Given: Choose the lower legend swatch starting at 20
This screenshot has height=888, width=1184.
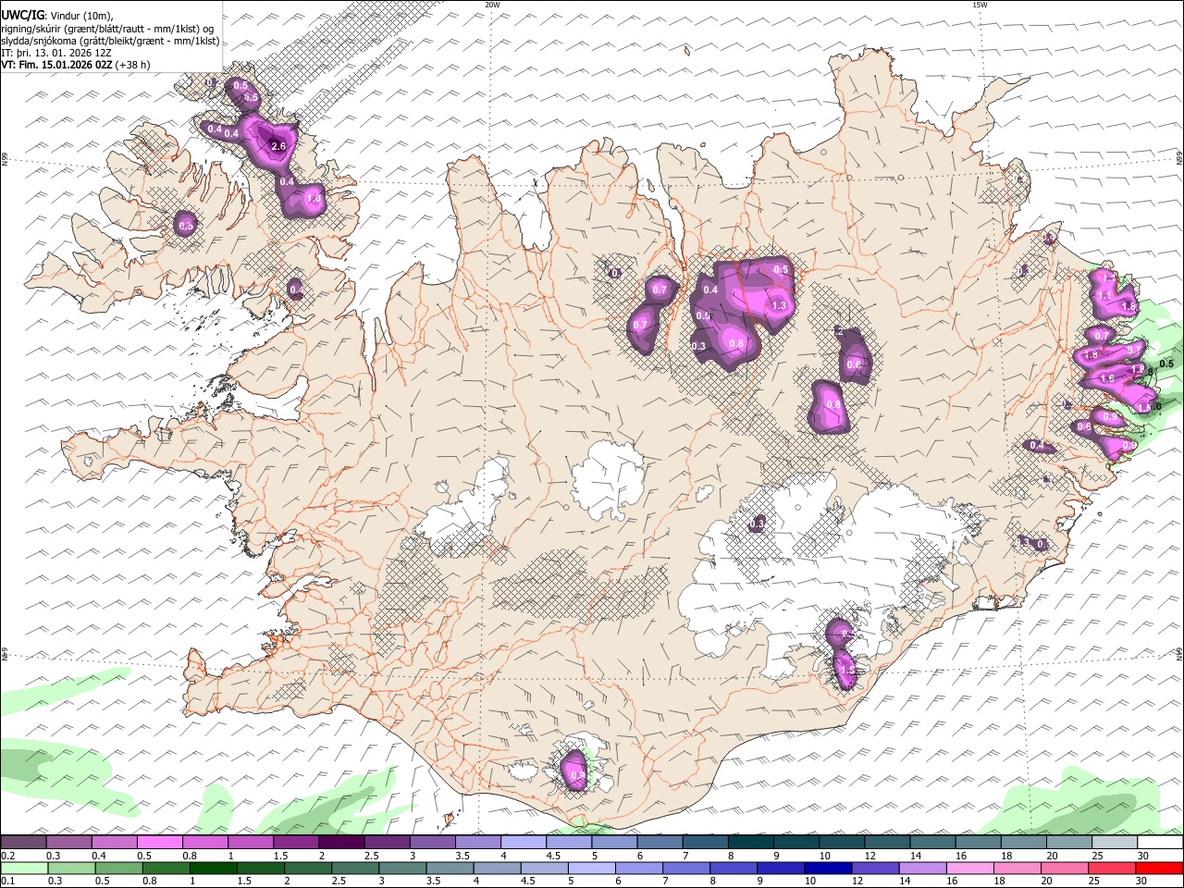Looking at the screenshot, I should coord(1065,869).
